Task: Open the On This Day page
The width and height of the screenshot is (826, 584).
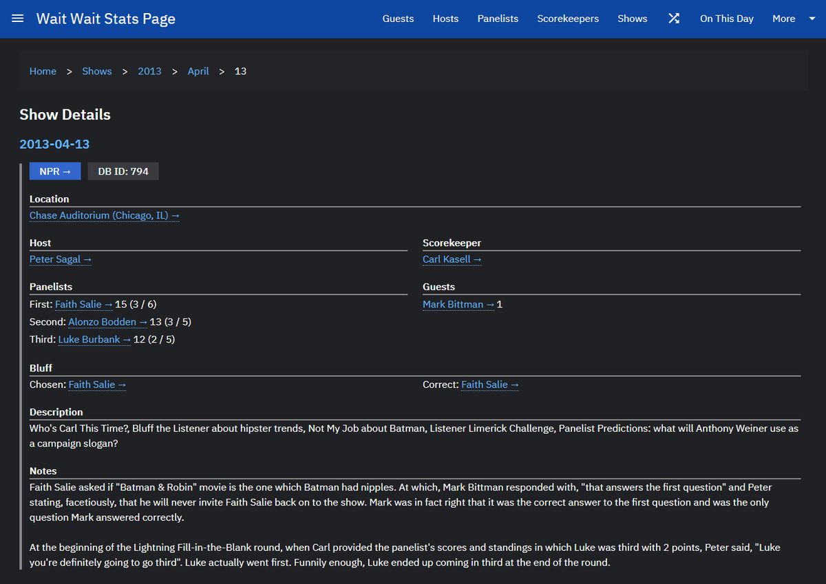Action: [x=727, y=19]
